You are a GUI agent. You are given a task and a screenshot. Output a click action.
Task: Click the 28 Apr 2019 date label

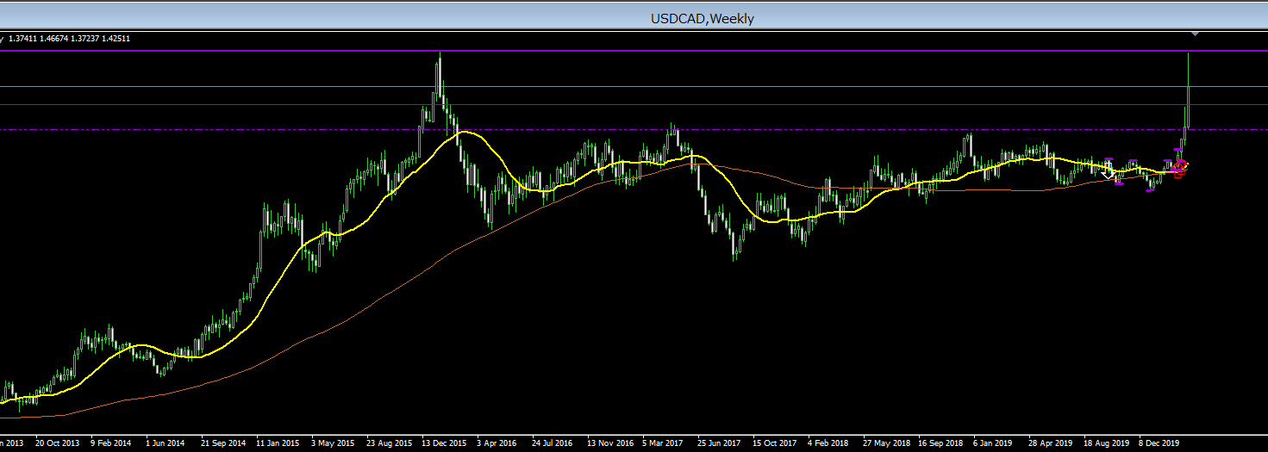click(1050, 443)
